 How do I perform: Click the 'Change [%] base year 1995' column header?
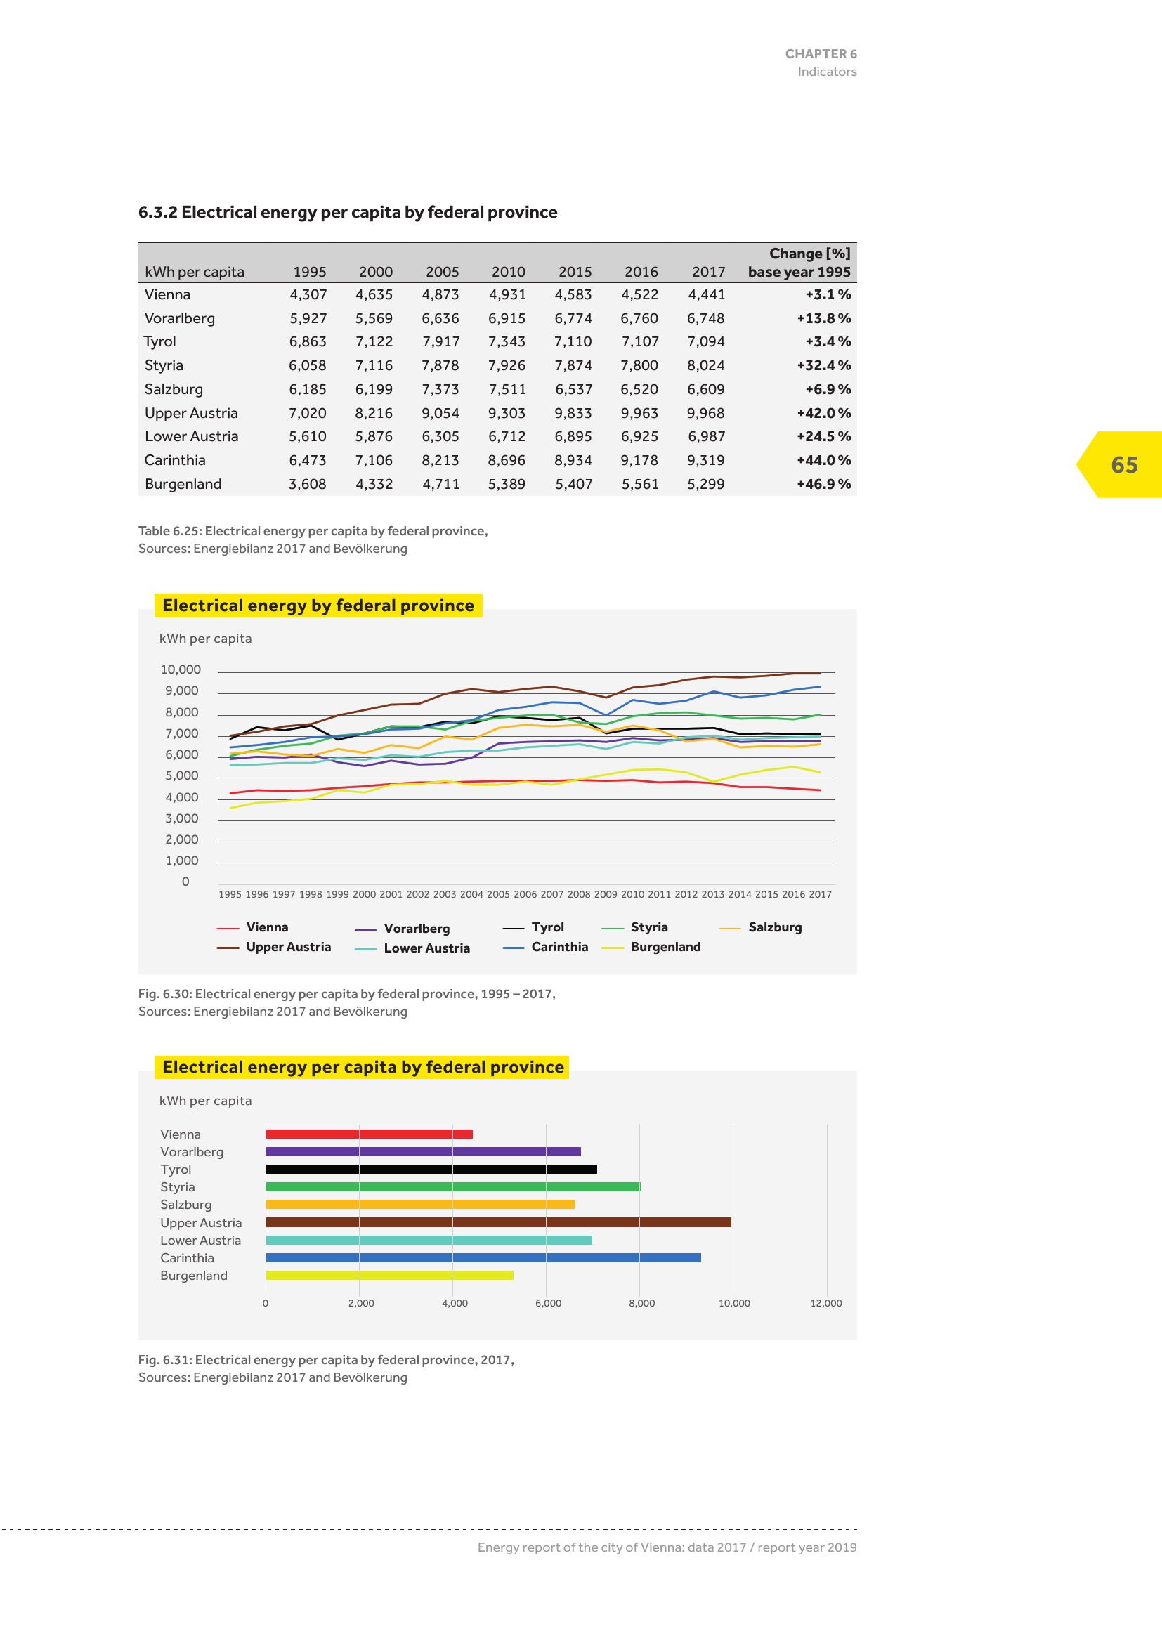click(799, 263)
